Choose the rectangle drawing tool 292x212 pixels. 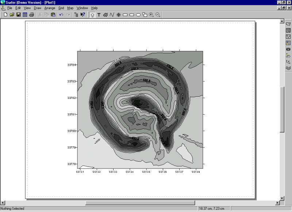[125, 15]
